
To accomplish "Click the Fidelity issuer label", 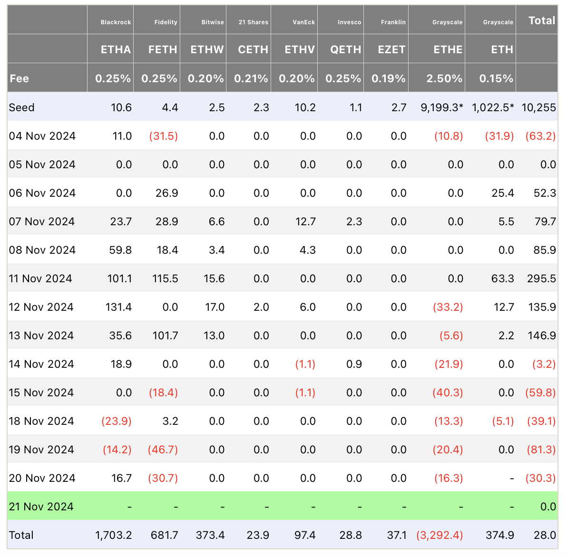I will coord(166,22).
